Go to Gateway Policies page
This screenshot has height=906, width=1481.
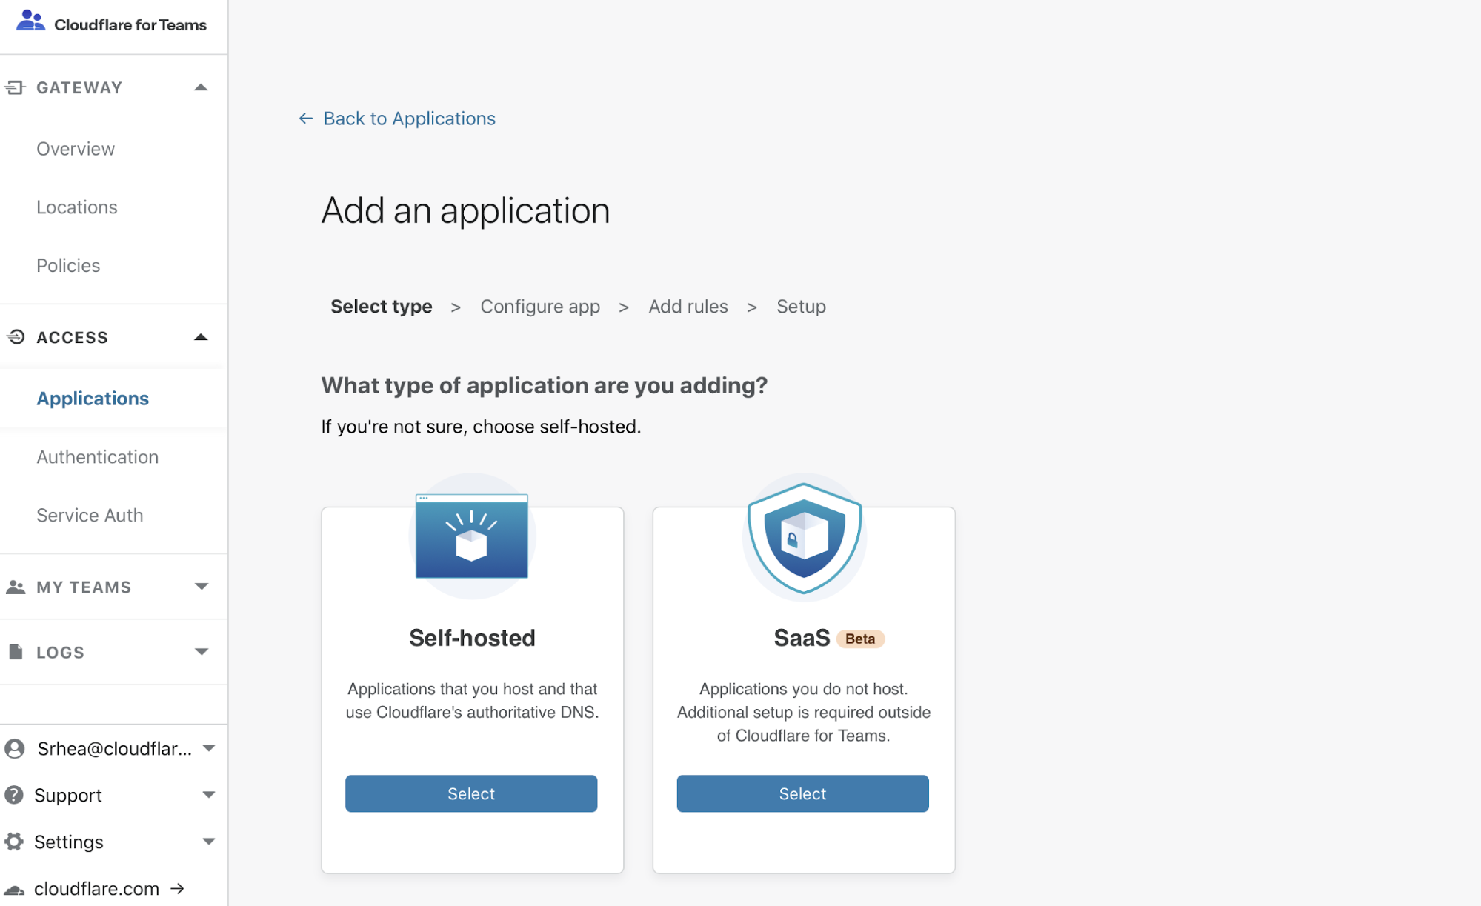[x=68, y=265]
